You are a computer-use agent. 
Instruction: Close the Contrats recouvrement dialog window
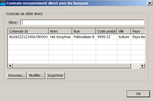tap(149, 3)
